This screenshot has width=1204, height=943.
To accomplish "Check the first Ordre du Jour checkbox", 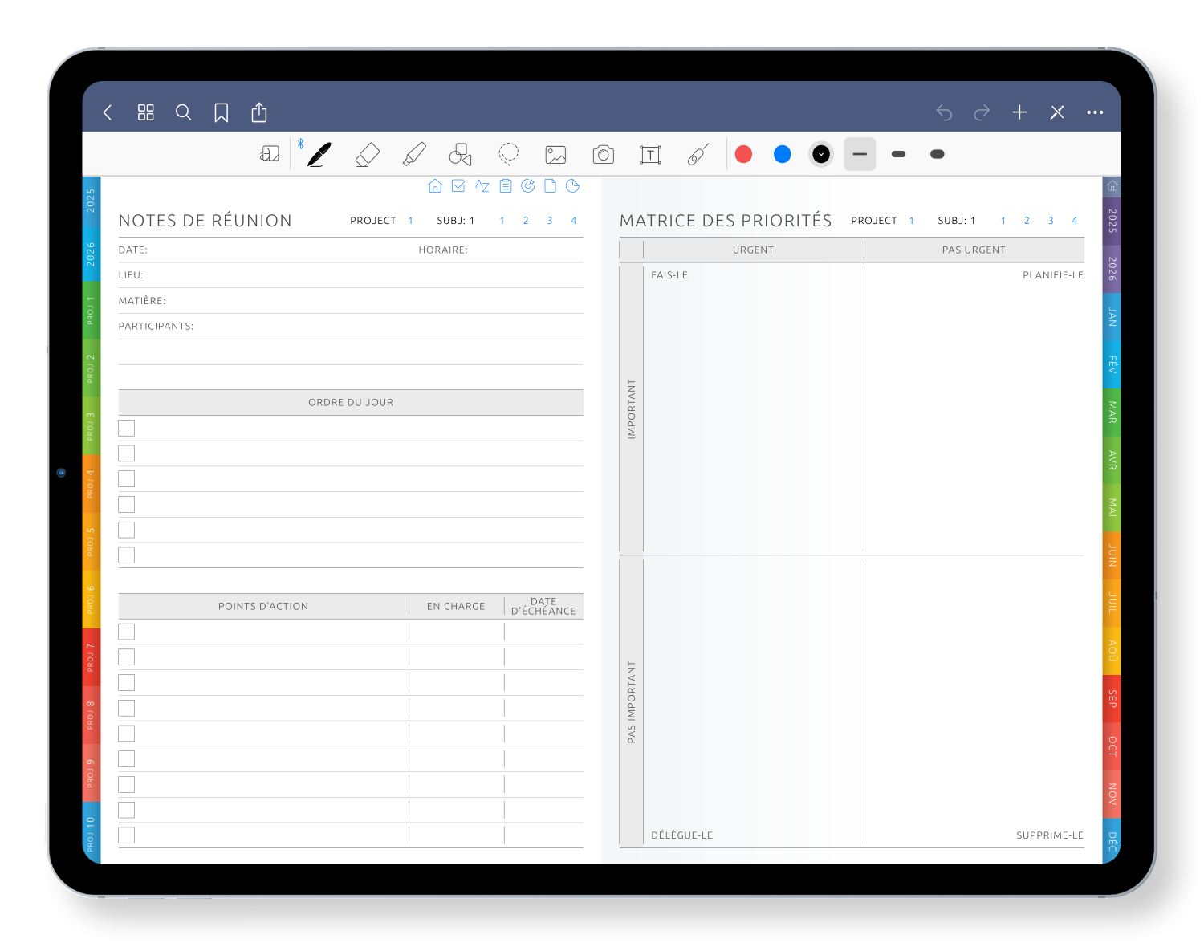I will click(127, 428).
